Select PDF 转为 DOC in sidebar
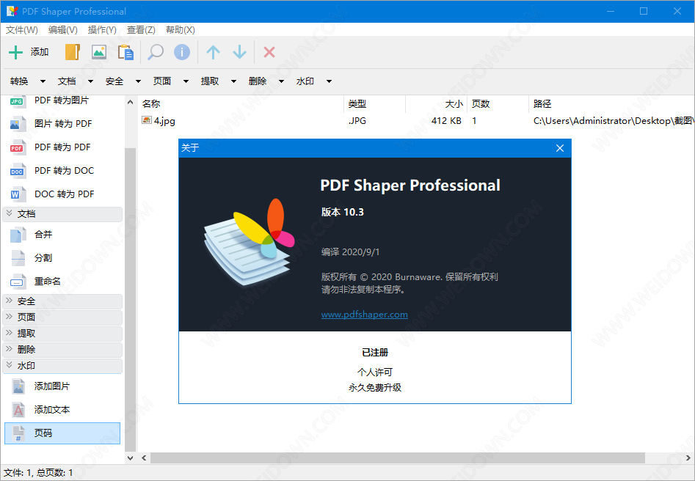The width and height of the screenshot is (695, 481). [x=62, y=171]
